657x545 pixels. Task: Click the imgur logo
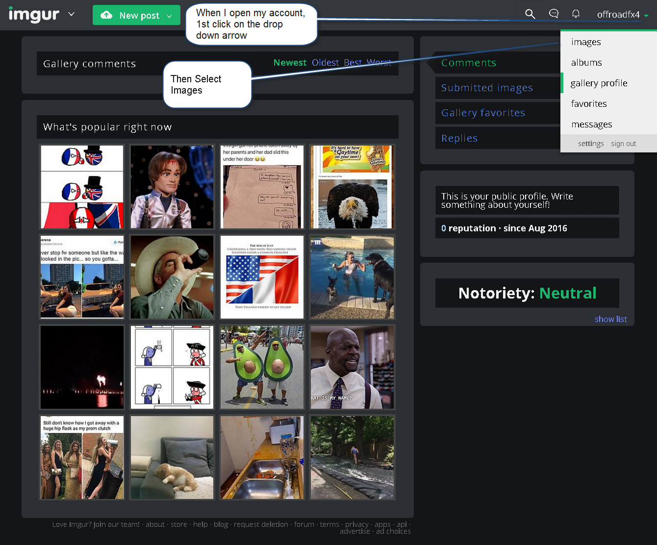tap(34, 15)
